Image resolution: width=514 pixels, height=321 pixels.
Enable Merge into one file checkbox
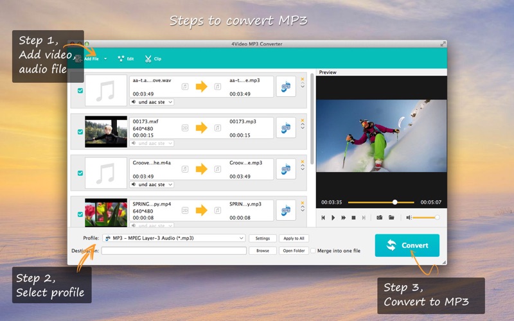[x=313, y=250]
